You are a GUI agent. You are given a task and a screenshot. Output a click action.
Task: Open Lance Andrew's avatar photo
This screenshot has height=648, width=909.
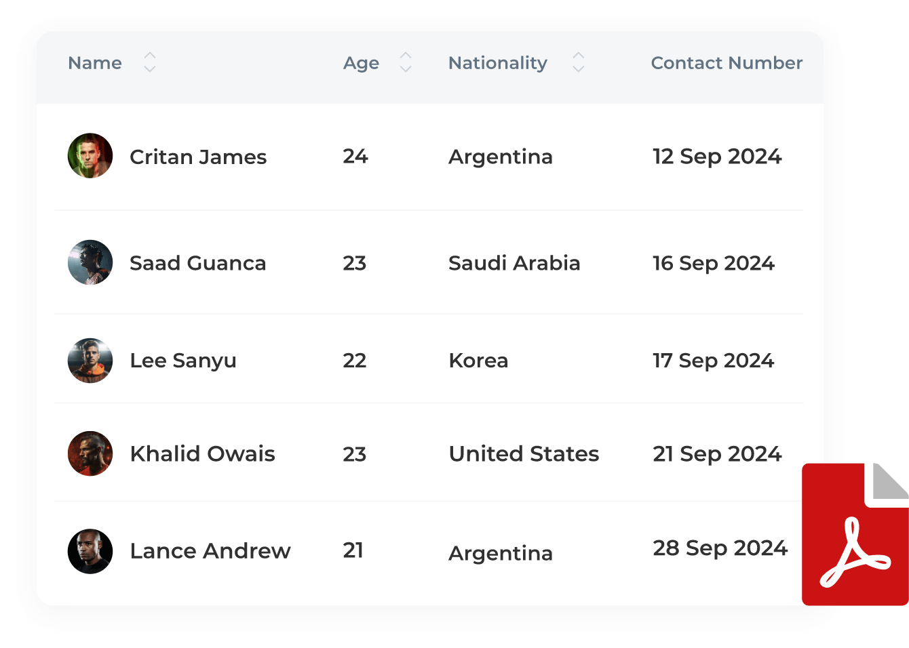tap(90, 551)
